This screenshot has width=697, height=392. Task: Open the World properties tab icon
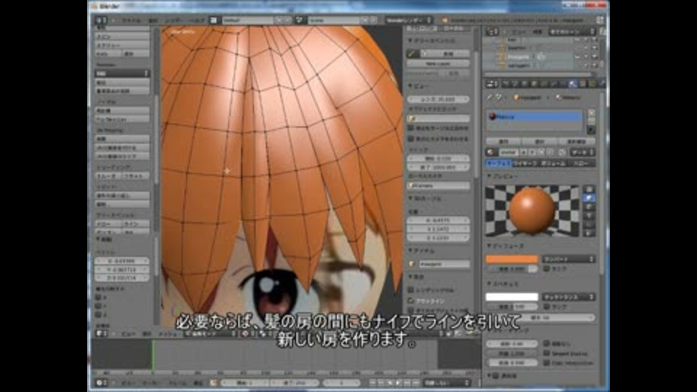(x=524, y=83)
